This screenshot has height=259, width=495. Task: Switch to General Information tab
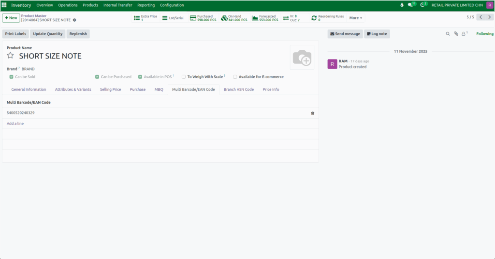point(29,89)
